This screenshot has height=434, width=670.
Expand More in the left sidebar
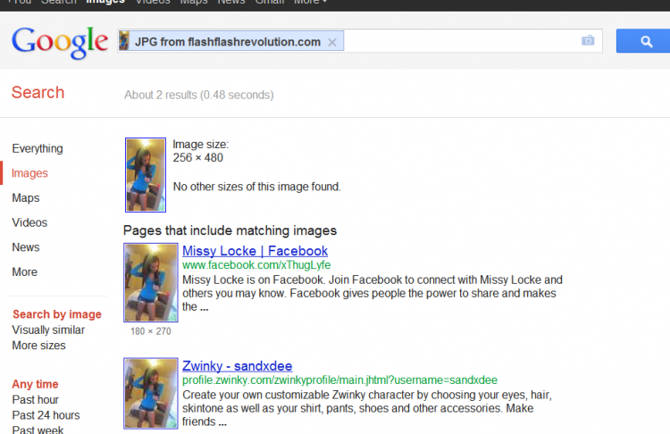(x=25, y=272)
